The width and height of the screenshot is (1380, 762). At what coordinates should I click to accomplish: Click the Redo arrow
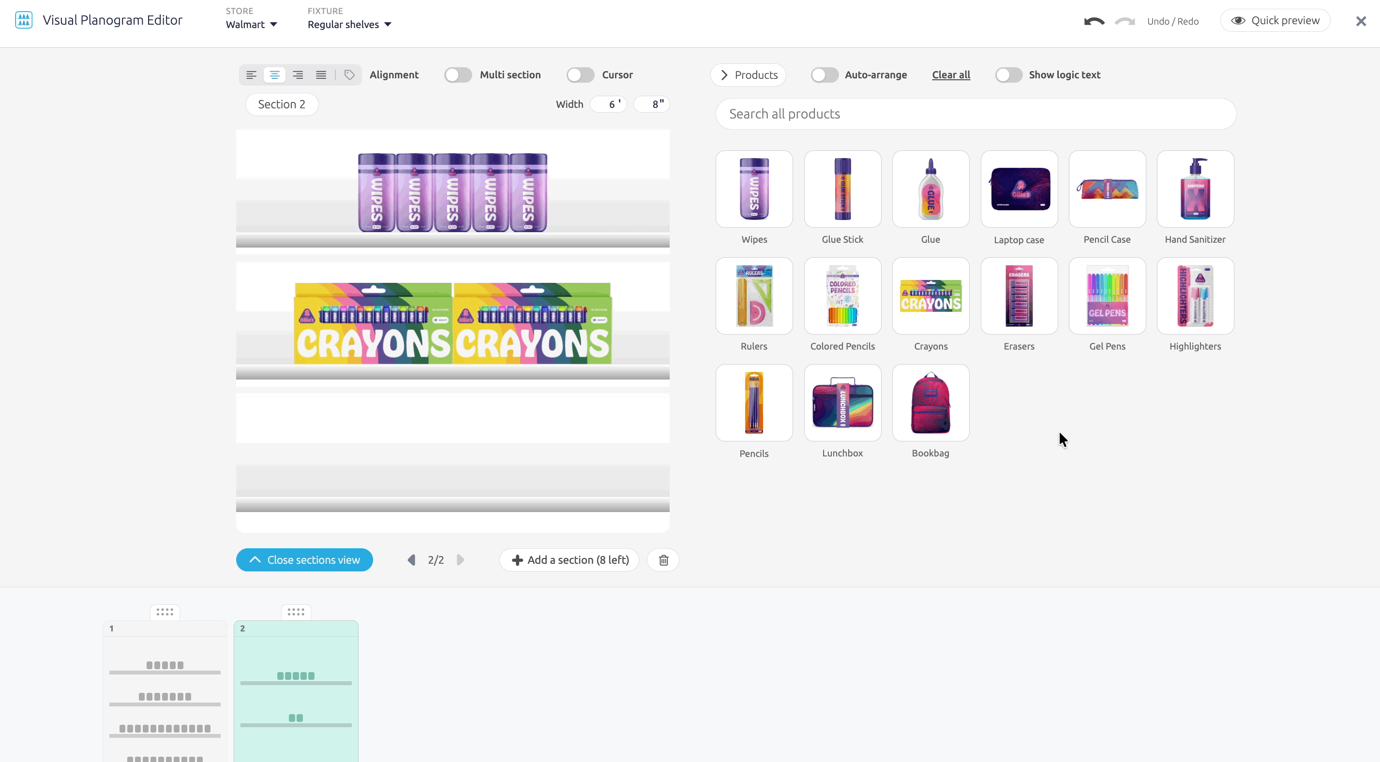pos(1125,21)
